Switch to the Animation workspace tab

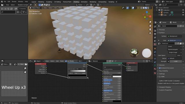point(84,2)
